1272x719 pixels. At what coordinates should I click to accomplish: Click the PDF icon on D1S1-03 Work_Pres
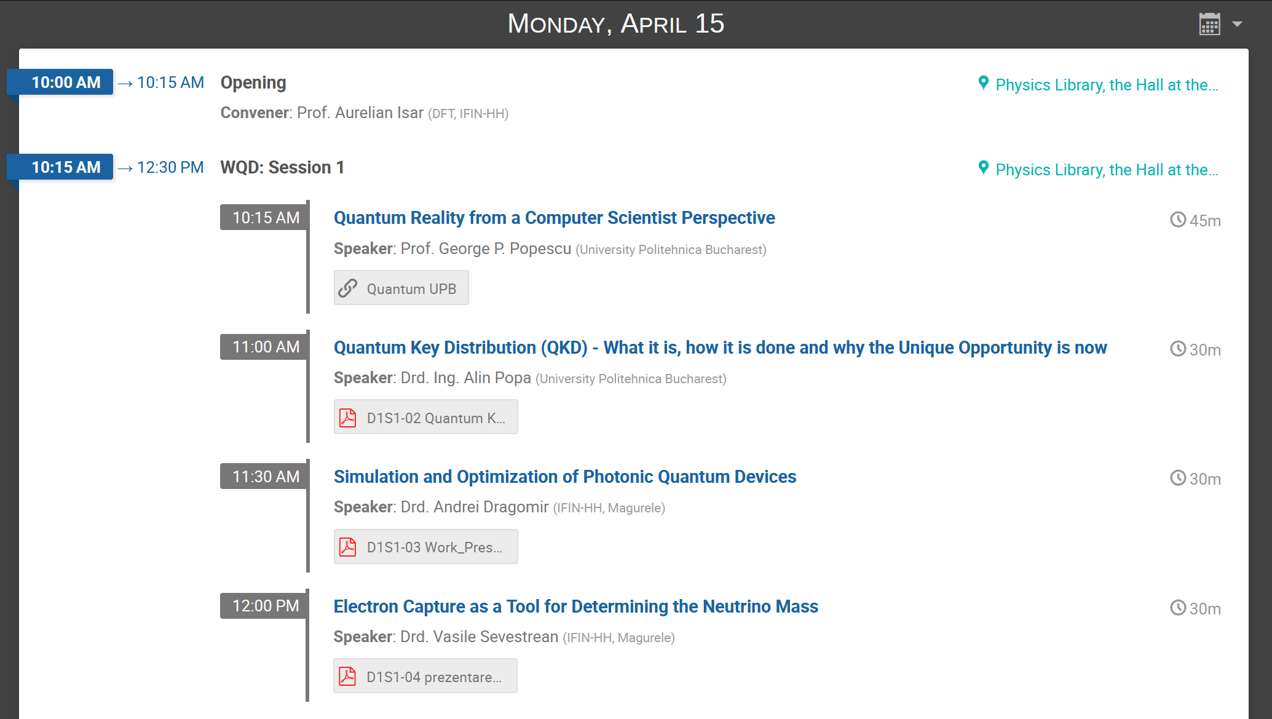pyautogui.click(x=348, y=547)
